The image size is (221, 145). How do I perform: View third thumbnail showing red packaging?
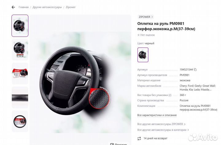click(x=20, y=74)
